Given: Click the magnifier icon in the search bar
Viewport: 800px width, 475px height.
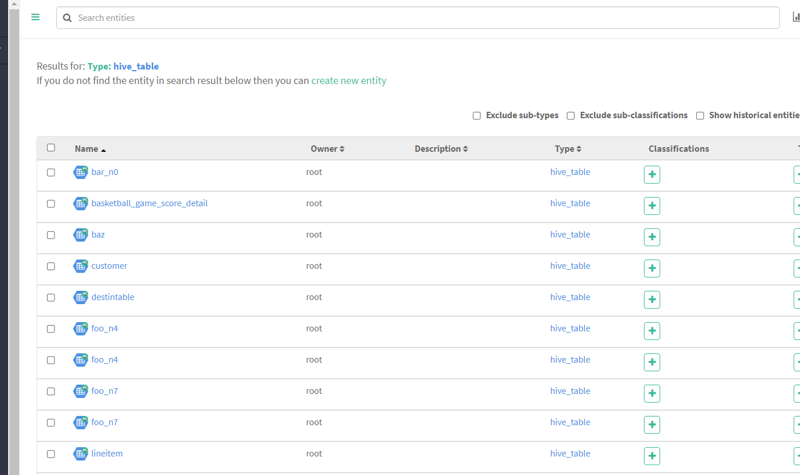Looking at the screenshot, I should click(x=67, y=17).
